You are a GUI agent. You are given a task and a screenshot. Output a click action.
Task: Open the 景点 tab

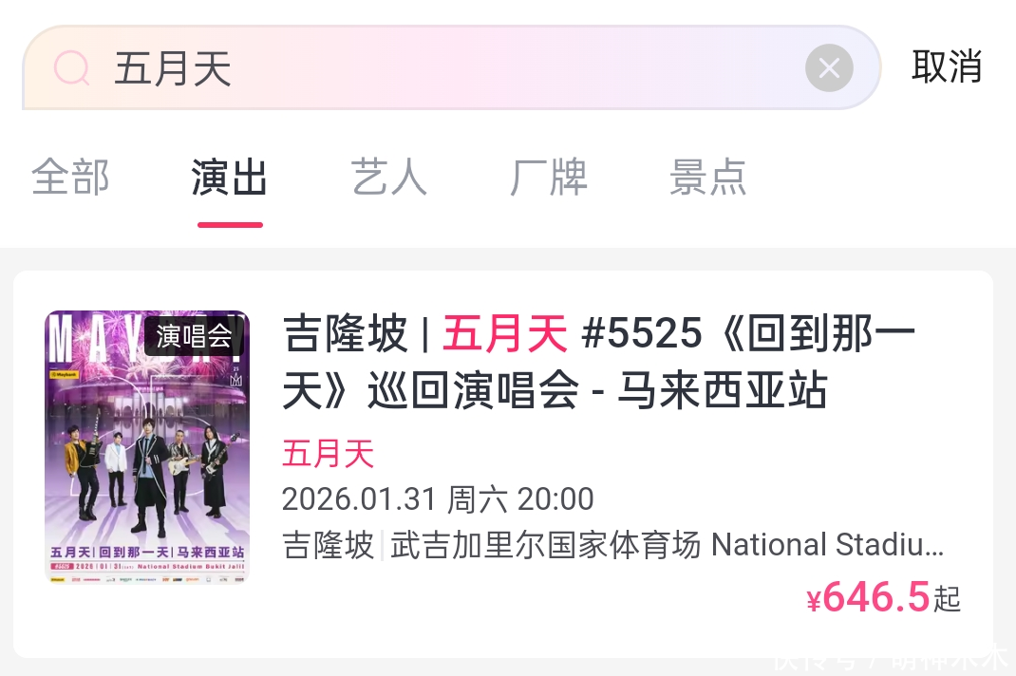click(707, 177)
